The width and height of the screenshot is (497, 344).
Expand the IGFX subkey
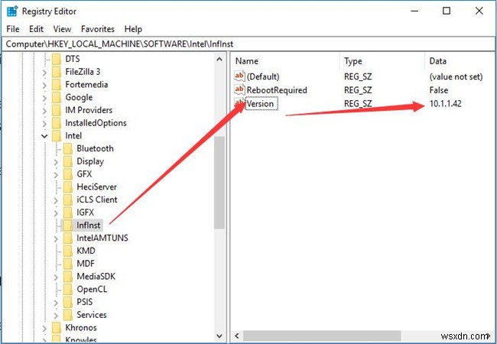pos(56,213)
